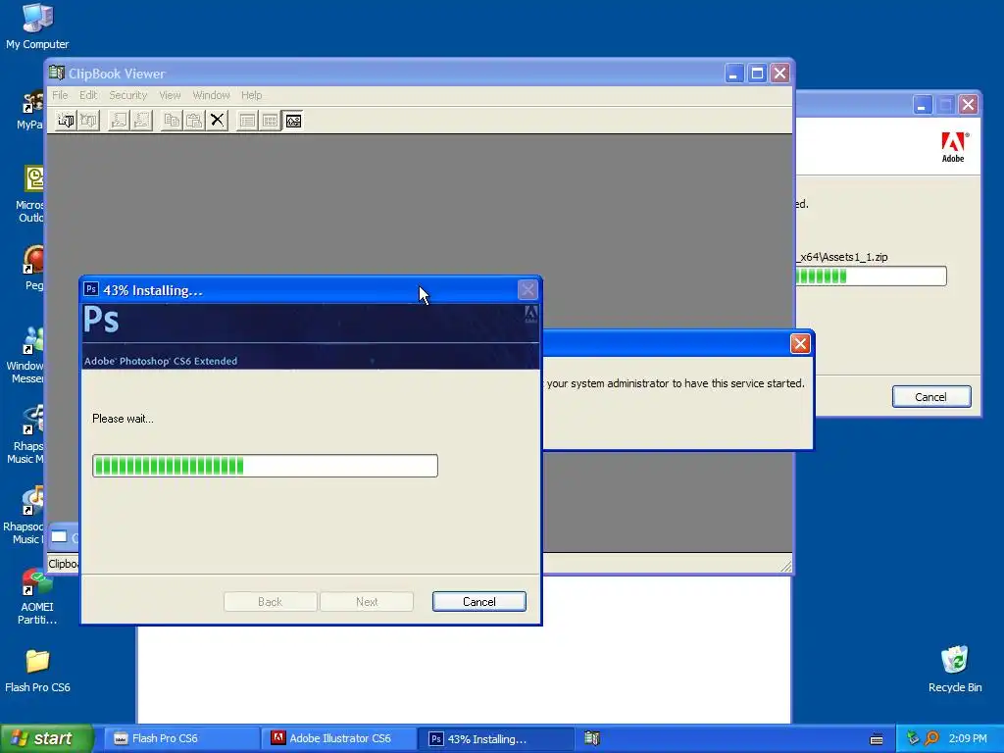Click the resize grip of ClipBook Viewer
The width and height of the screenshot is (1004, 753).
point(786,566)
